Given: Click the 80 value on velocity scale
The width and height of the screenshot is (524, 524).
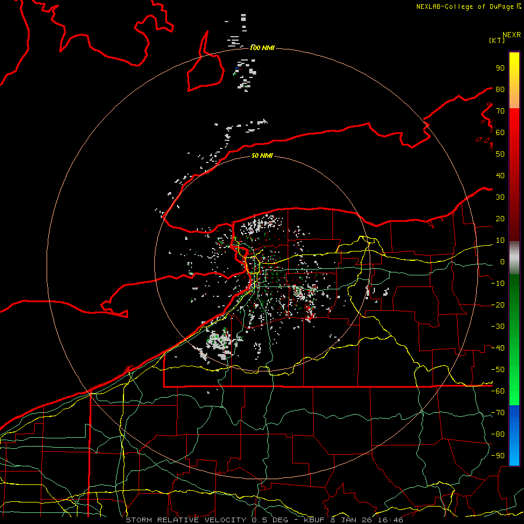Looking at the screenshot, I should pos(500,90).
